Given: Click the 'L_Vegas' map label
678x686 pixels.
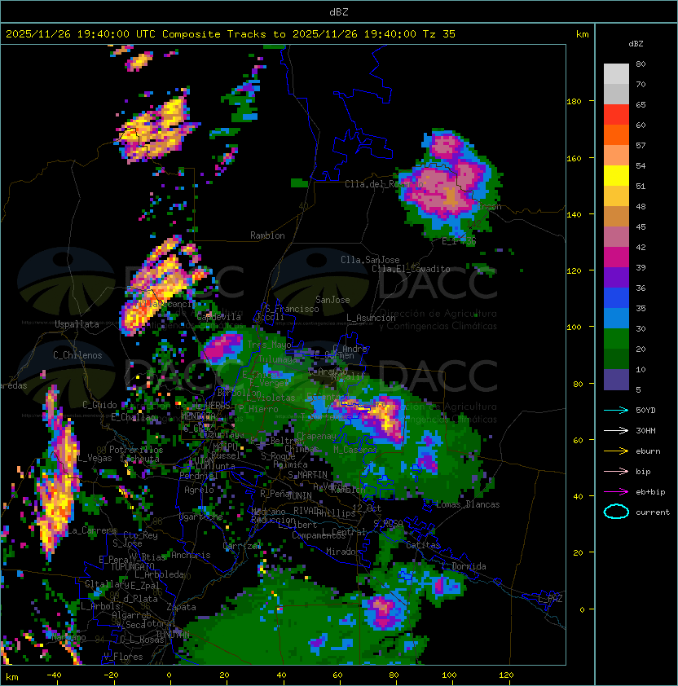Looking at the screenshot, I should (95, 458).
